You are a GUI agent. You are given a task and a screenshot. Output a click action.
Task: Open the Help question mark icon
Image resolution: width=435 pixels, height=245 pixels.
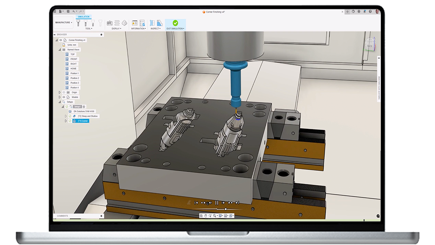click(370, 12)
